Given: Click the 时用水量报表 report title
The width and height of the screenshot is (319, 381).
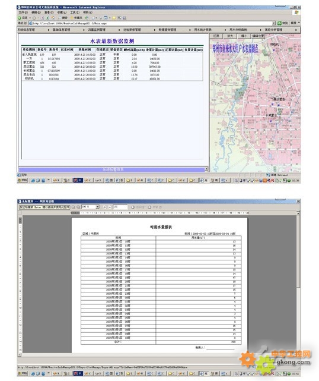Looking at the screenshot, I should [161, 227].
